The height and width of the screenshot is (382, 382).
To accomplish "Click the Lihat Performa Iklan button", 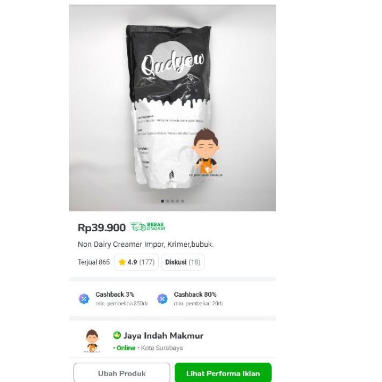I will (x=223, y=373).
